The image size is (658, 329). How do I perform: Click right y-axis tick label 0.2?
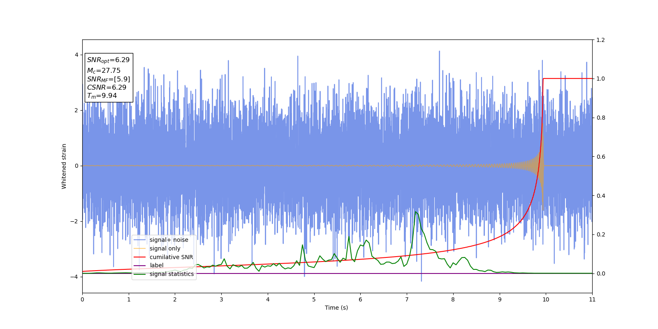click(601, 234)
